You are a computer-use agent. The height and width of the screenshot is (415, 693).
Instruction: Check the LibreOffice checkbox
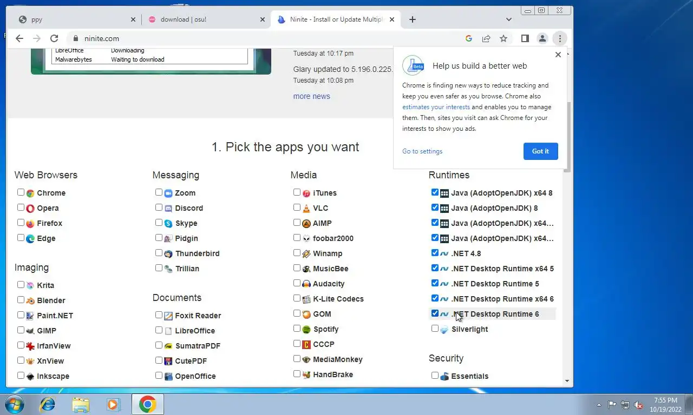point(159,330)
